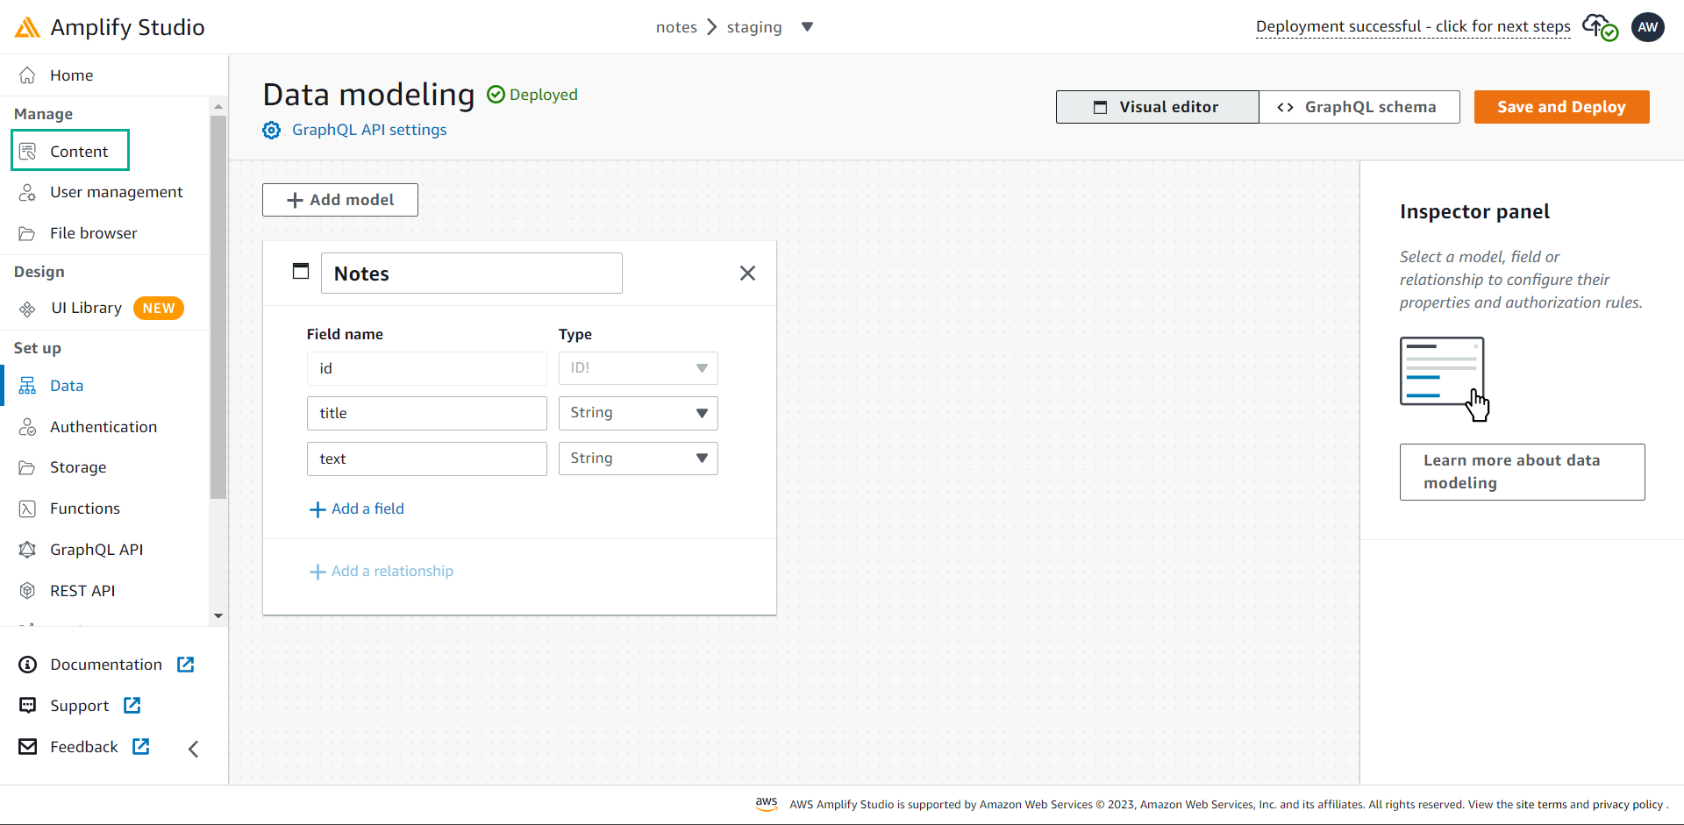Click the UI Library icon
1684x825 pixels.
(28, 309)
